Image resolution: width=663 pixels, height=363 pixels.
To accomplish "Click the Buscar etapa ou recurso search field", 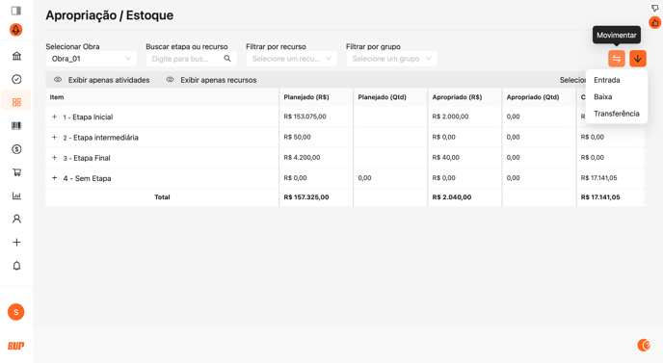I will [192, 59].
